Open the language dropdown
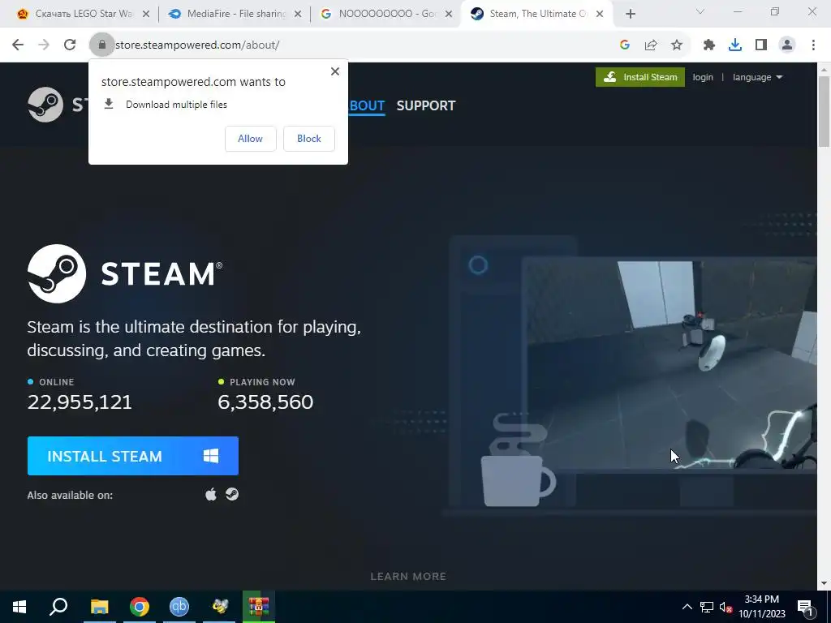This screenshot has height=623, width=831. [x=757, y=77]
